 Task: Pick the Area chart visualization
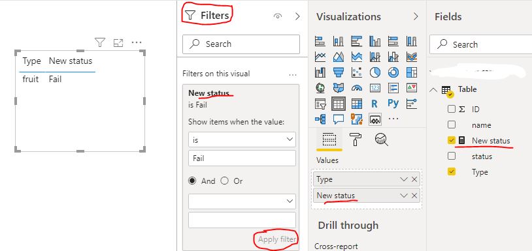click(339, 57)
